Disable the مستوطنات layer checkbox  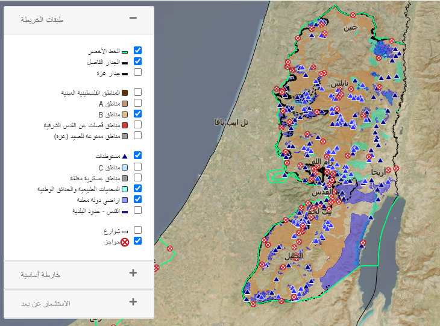137,155
